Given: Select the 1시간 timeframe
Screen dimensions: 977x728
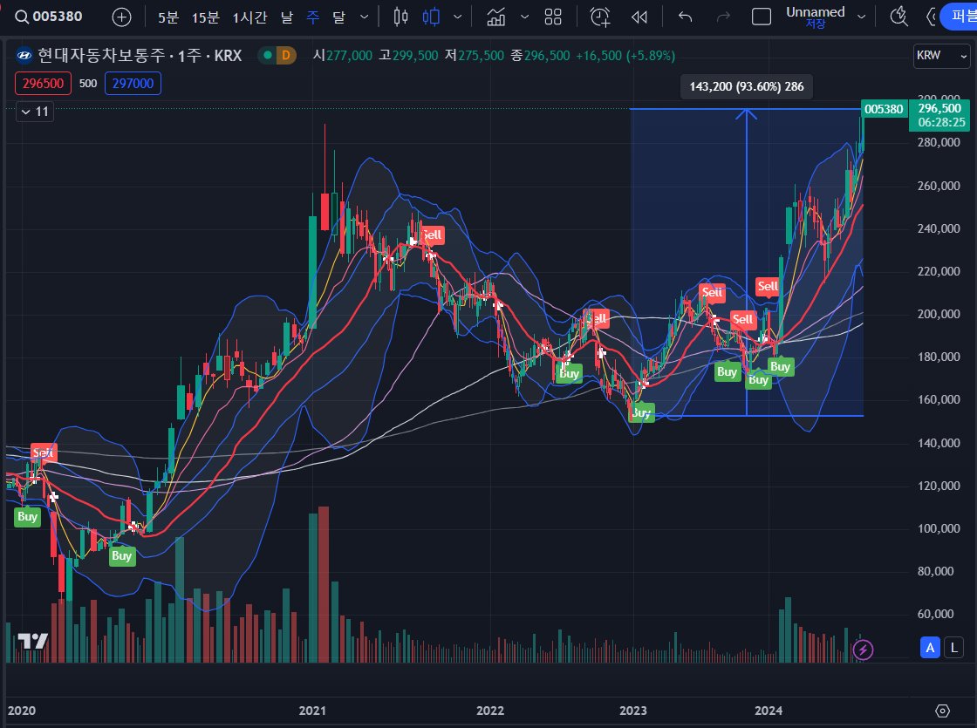Looking at the screenshot, I should (249, 17).
